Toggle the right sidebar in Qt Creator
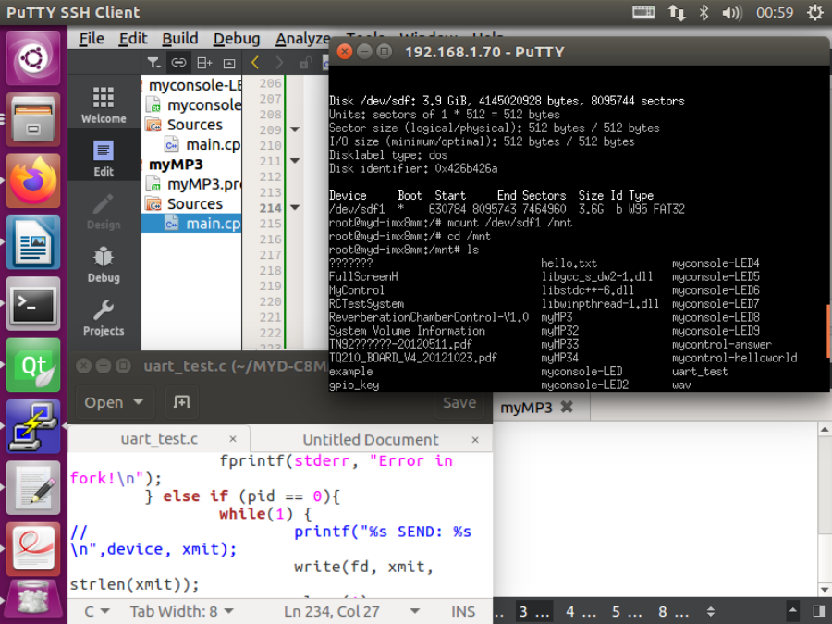The image size is (832, 624). 819,612
